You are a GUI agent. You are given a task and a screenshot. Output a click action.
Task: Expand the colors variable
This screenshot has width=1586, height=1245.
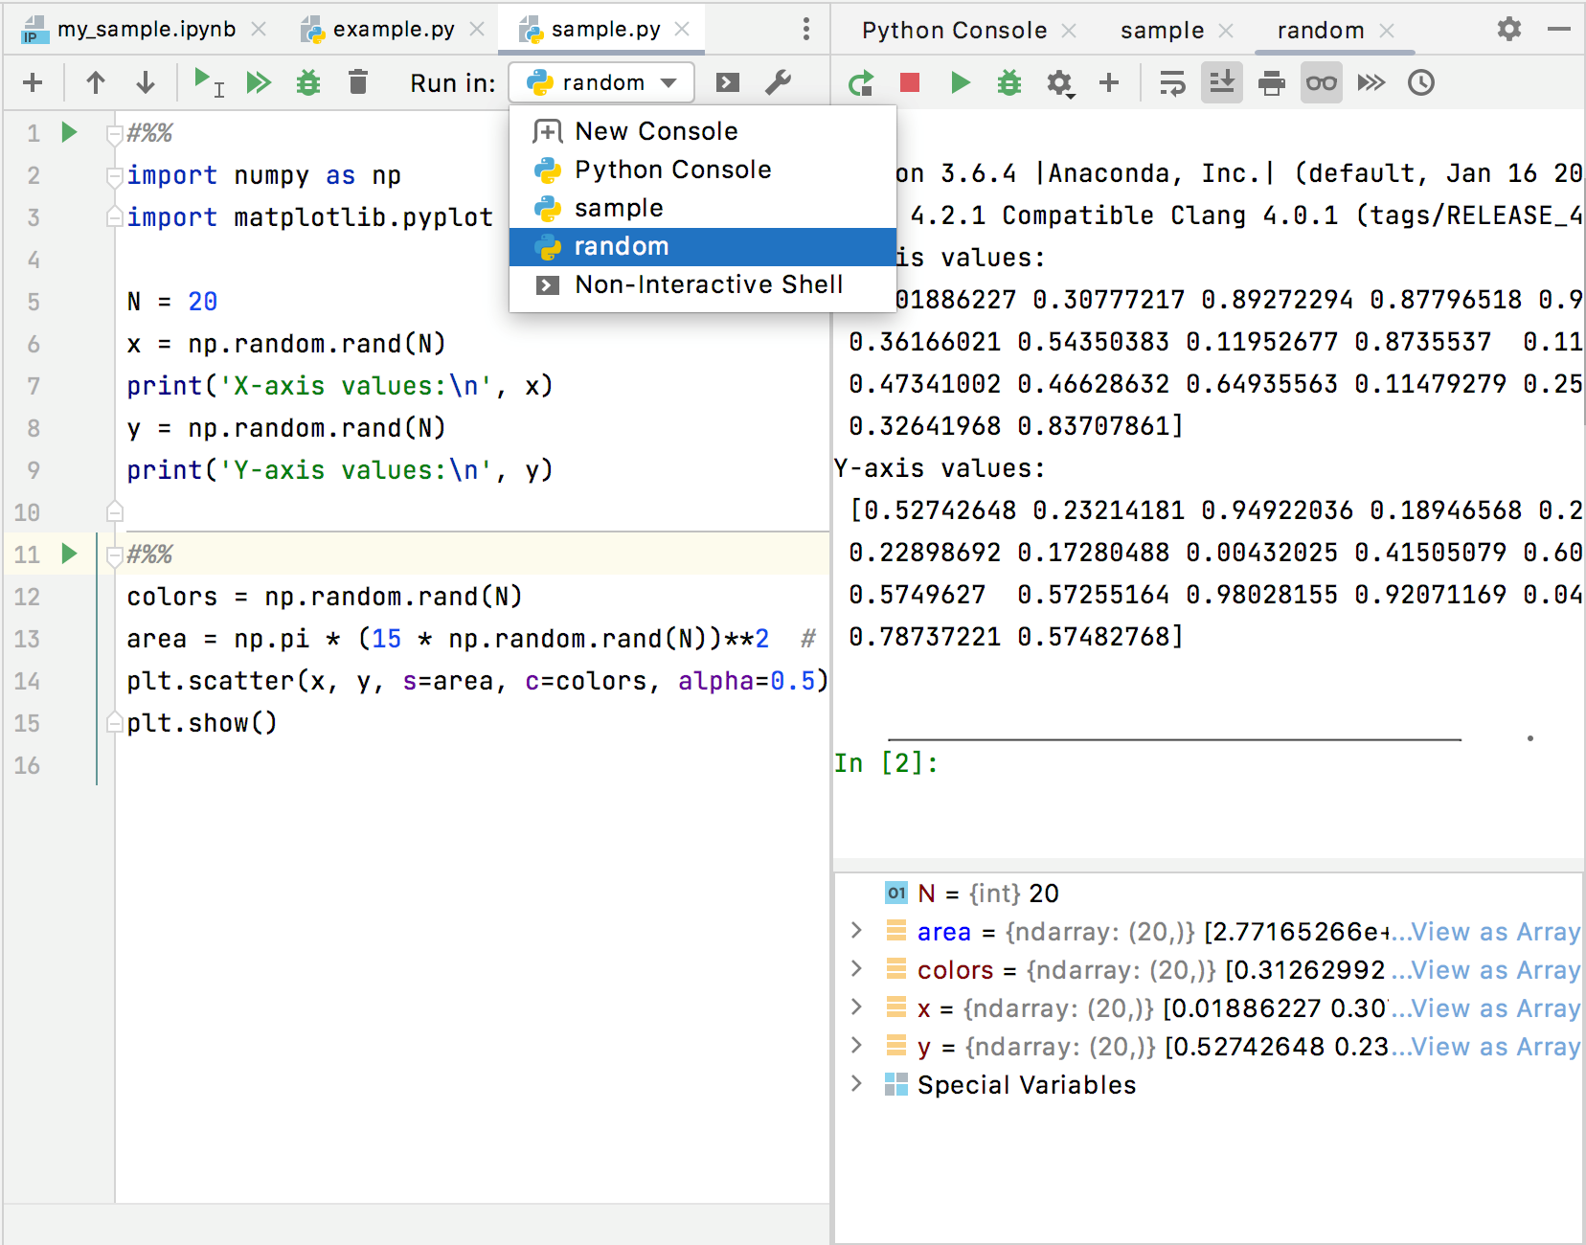856,969
